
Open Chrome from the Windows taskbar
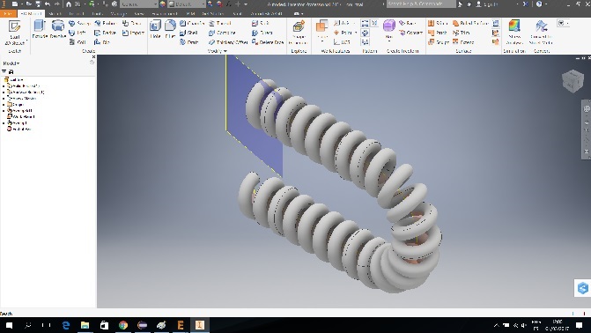coord(123,325)
